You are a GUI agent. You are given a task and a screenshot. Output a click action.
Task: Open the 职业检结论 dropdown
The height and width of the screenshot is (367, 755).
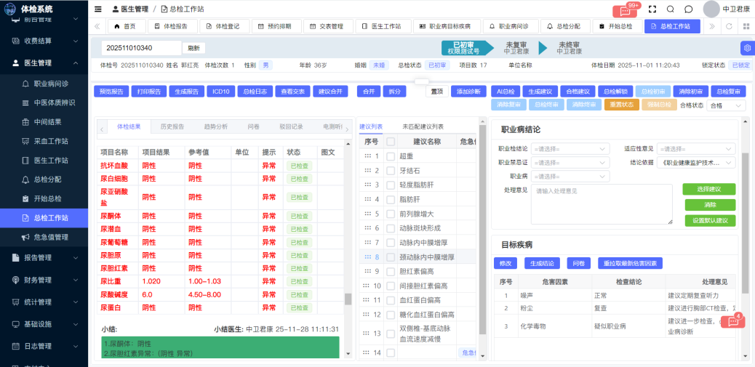pos(571,148)
